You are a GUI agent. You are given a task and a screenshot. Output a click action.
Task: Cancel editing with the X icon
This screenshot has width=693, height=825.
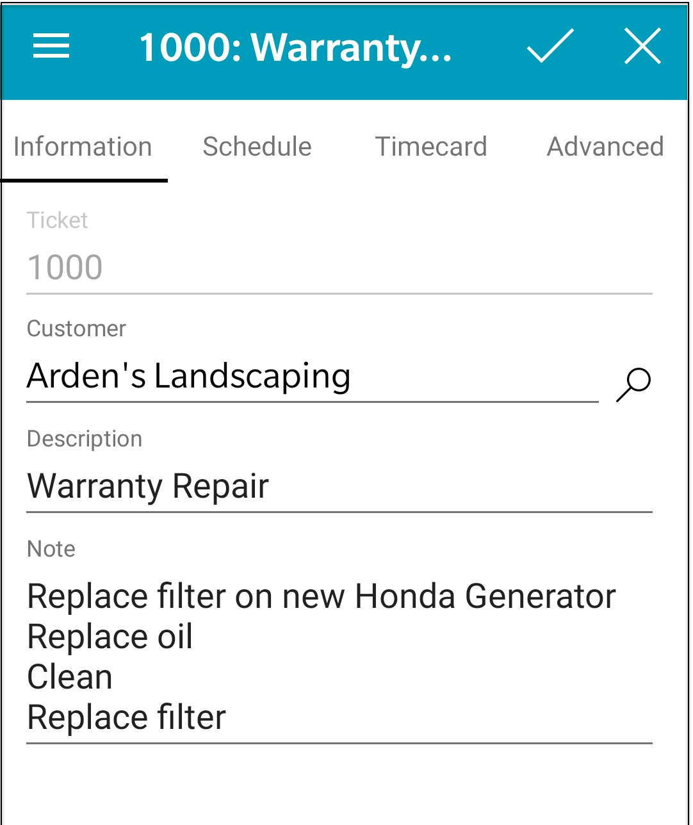642,46
